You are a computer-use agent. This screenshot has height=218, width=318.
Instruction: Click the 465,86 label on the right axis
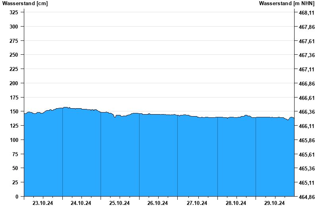[306, 140]
